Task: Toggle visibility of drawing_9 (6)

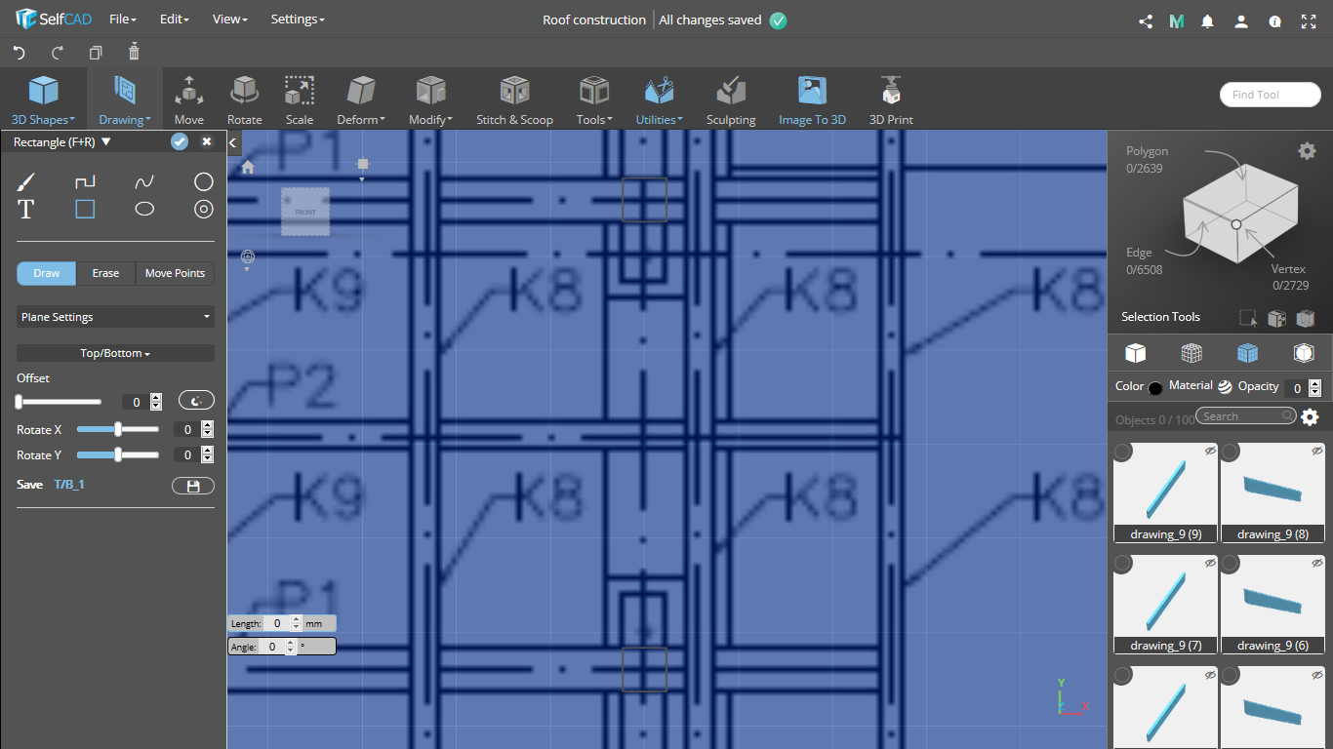Action: (x=1316, y=563)
